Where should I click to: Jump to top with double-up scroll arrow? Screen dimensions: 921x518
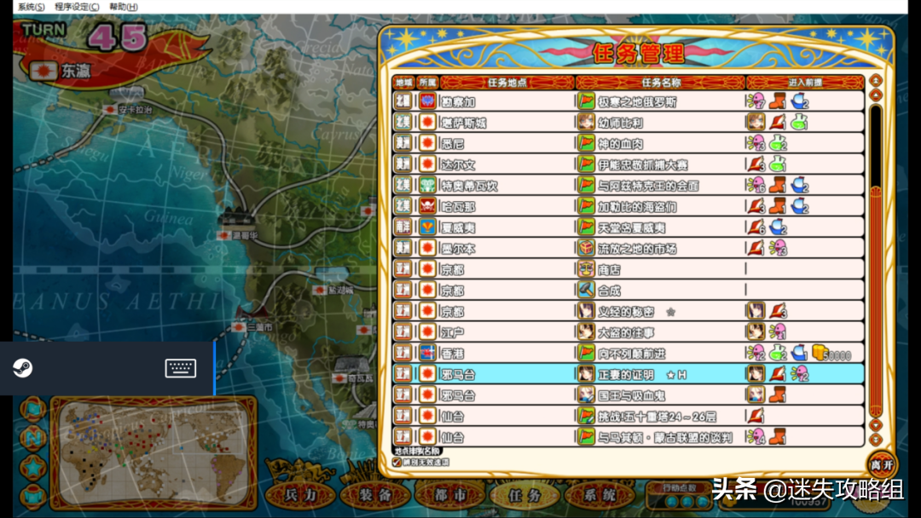point(876,81)
